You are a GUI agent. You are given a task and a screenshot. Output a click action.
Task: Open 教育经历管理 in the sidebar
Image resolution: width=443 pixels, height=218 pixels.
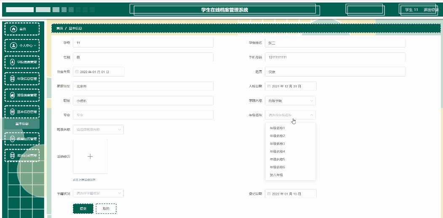(22, 139)
